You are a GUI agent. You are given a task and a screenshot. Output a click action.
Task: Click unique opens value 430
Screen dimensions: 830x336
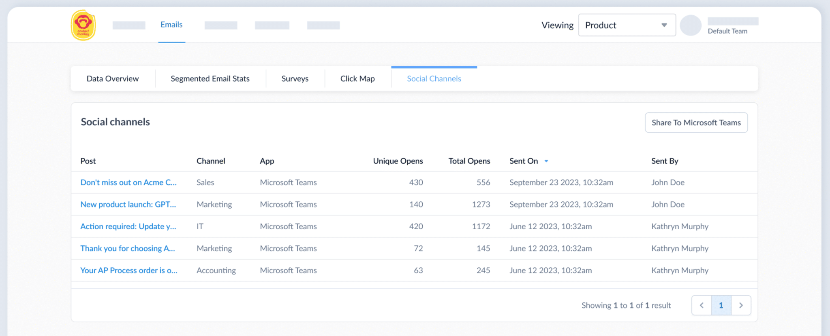416,182
